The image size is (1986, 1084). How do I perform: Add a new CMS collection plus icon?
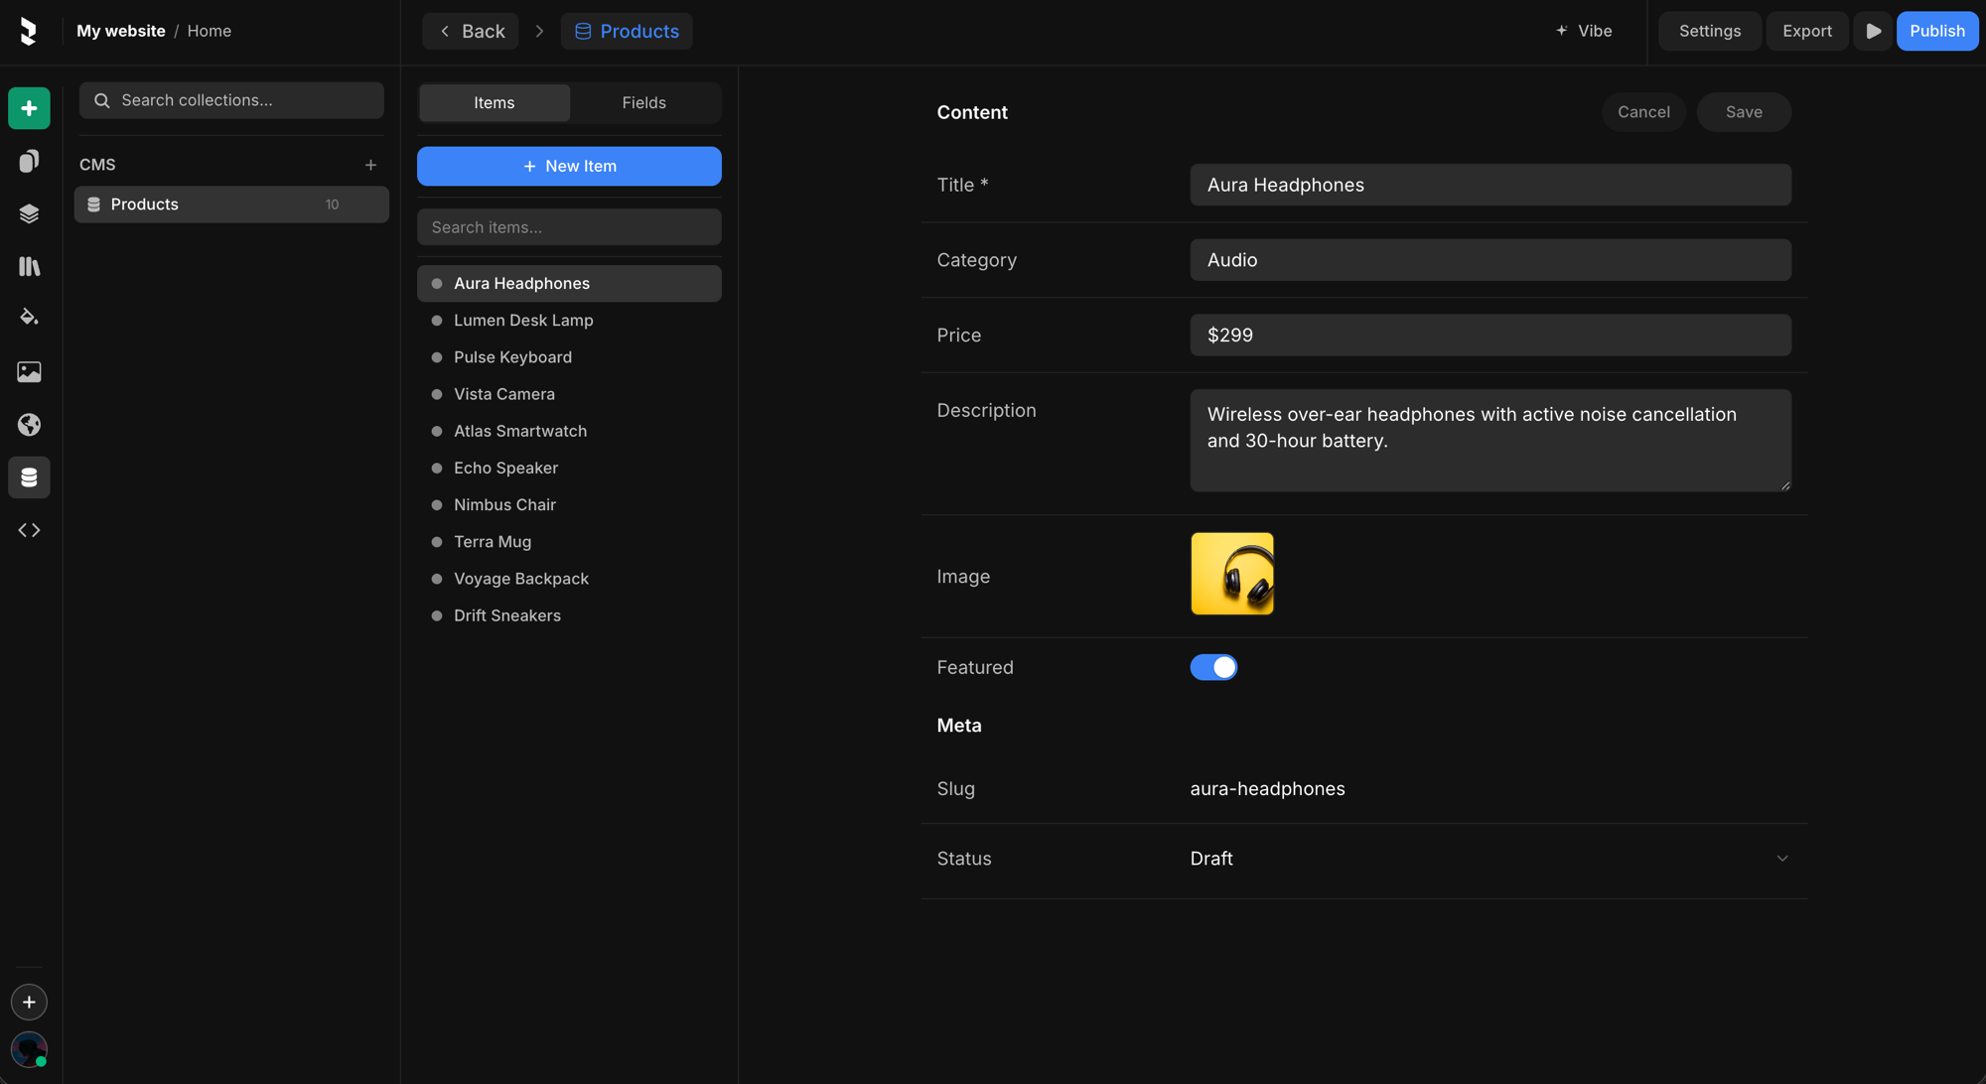click(x=370, y=165)
